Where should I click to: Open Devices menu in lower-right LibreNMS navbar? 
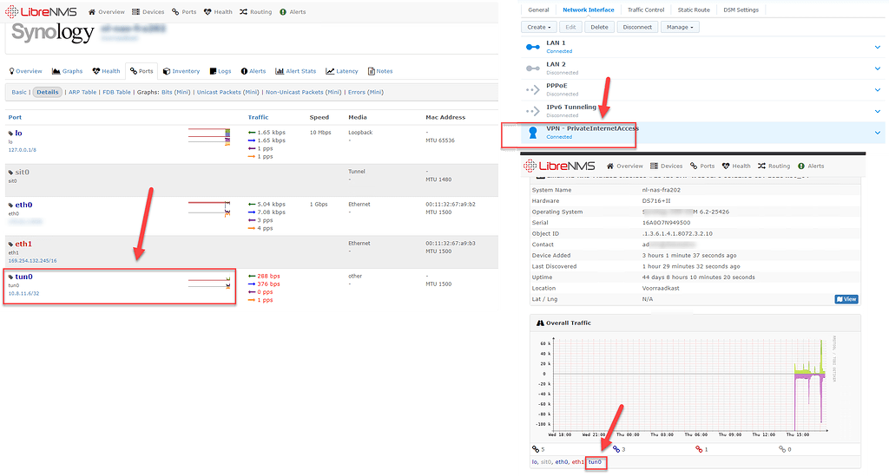[x=666, y=166]
